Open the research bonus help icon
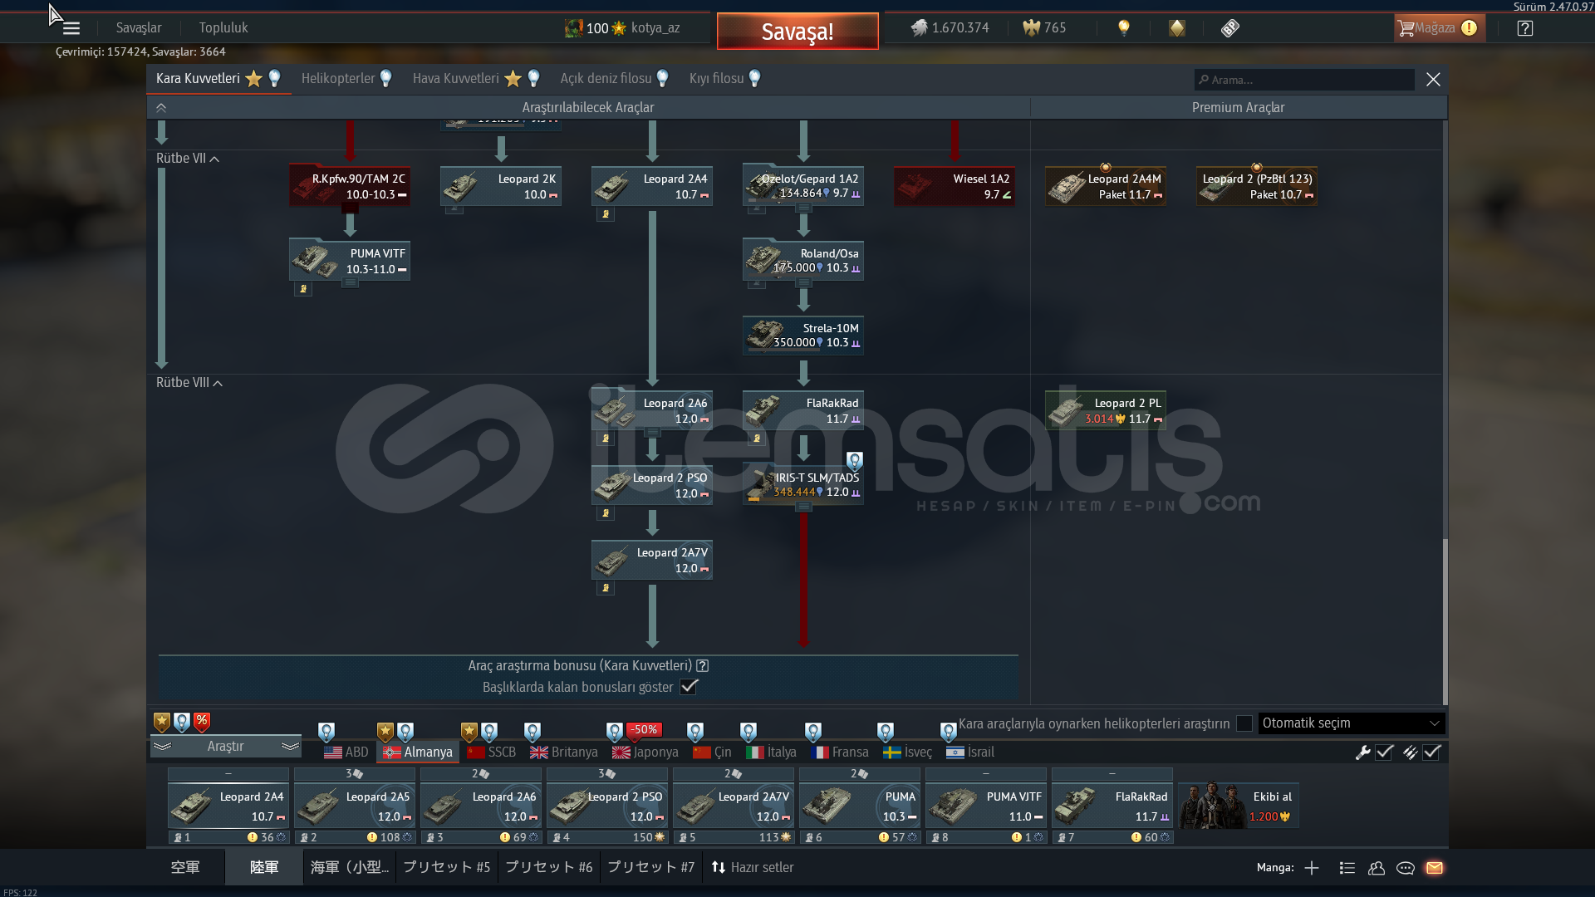This screenshot has width=1595, height=897. pyautogui.click(x=703, y=665)
